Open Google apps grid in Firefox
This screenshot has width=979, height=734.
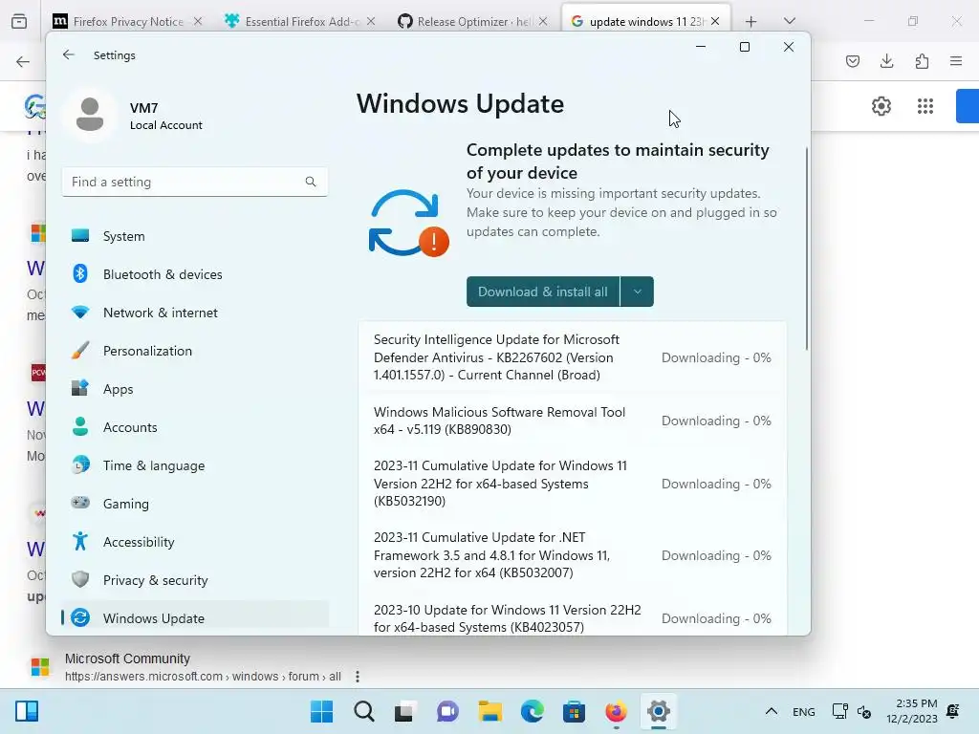(925, 106)
